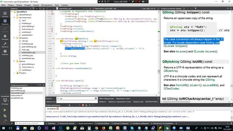Fold the goToCell function code block
Image resolution: width=233 pixels, height=131 pixels.
coord(54,39)
